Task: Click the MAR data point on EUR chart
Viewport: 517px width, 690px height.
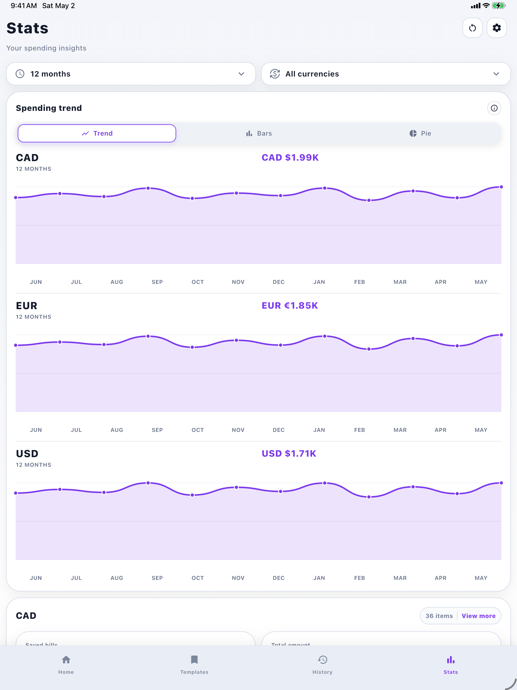Action: (x=413, y=338)
